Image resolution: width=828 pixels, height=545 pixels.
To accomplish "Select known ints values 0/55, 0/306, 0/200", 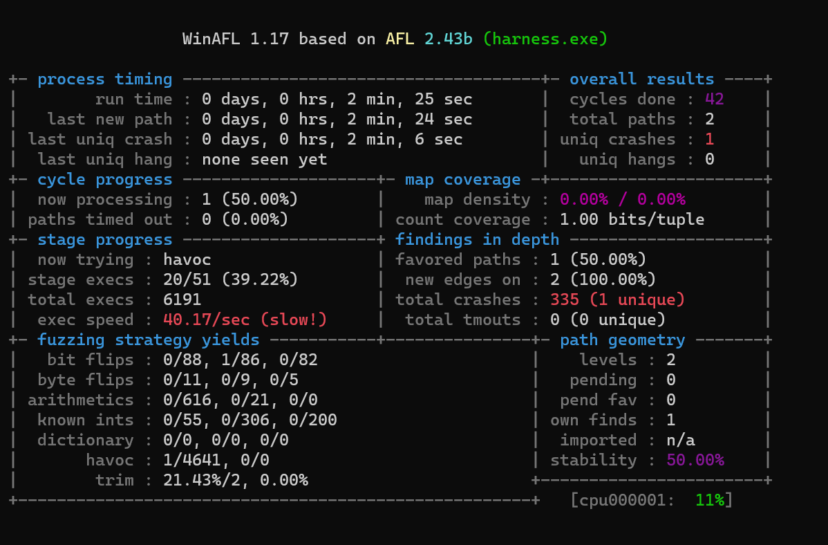I will point(250,421).
